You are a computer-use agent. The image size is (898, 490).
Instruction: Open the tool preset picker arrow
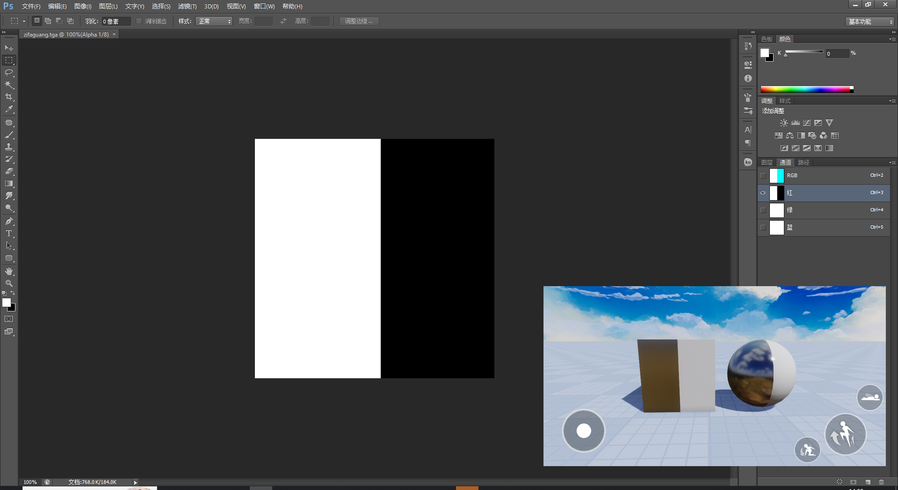[24, 21]
